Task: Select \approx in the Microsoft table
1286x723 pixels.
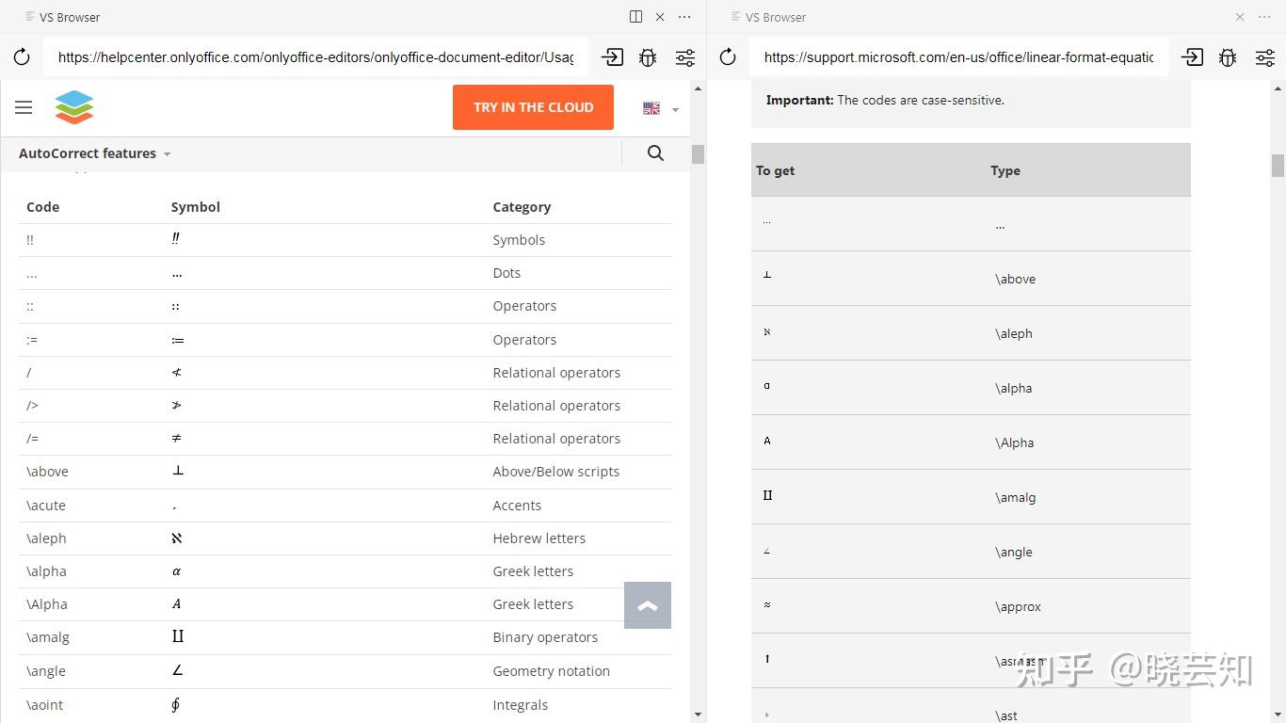Action: pyautogui.click(x=1018, y=607)
